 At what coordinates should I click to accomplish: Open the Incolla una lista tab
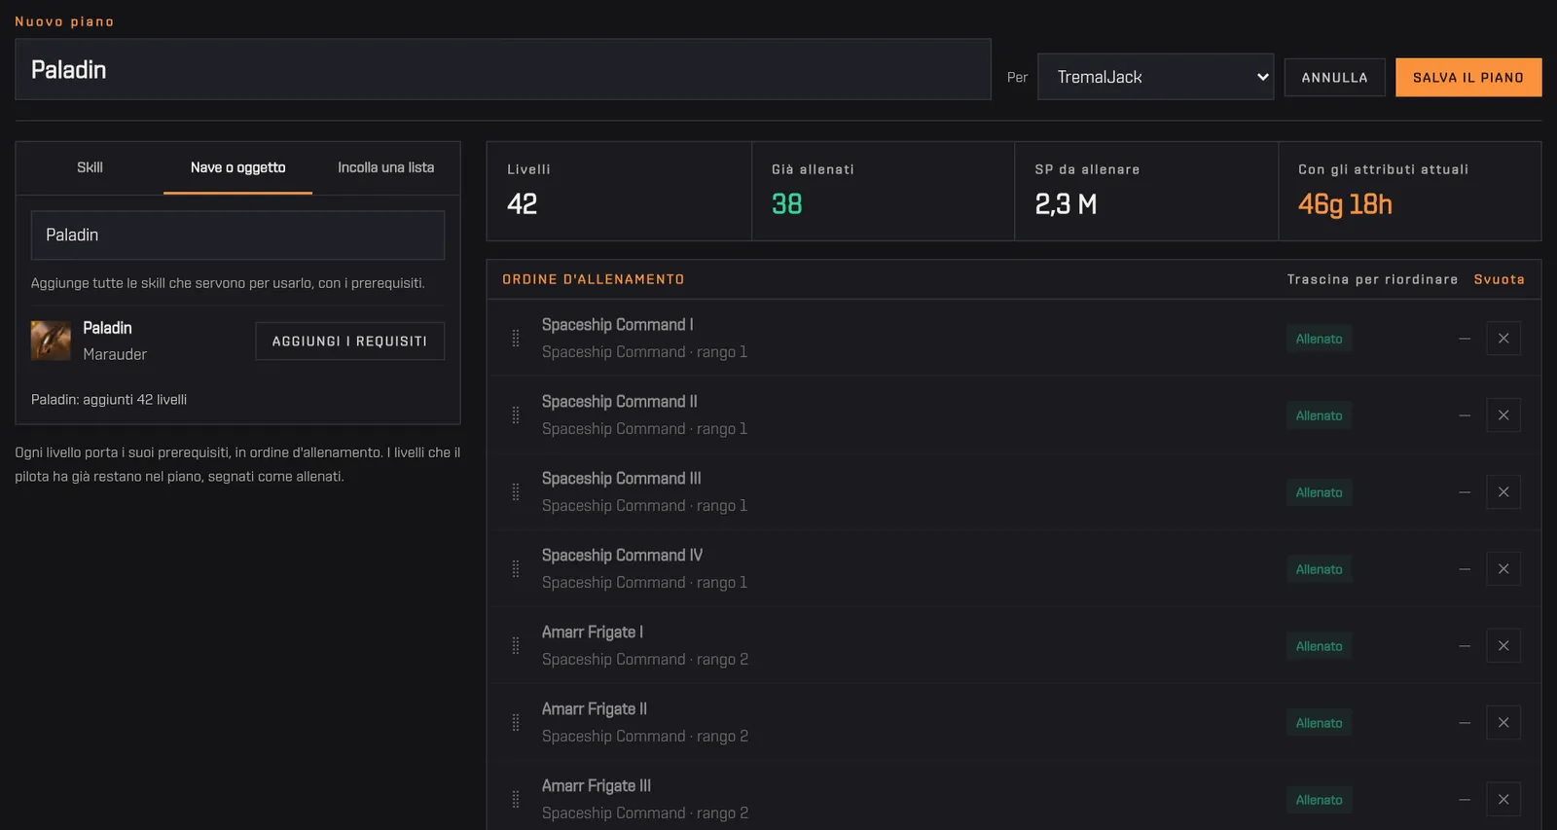coord(385,167)
